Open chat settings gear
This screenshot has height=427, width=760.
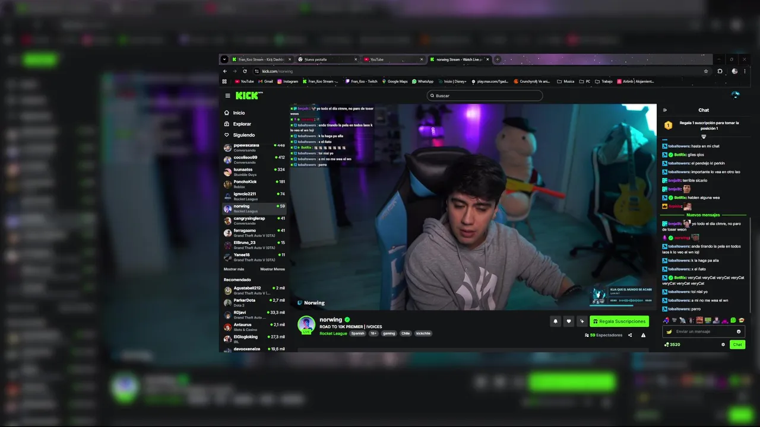tap(723, 345)
